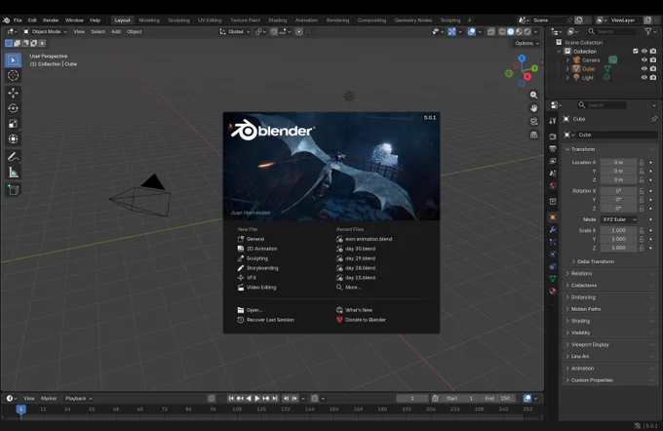Open the Render properties tab

click(553, 137)
